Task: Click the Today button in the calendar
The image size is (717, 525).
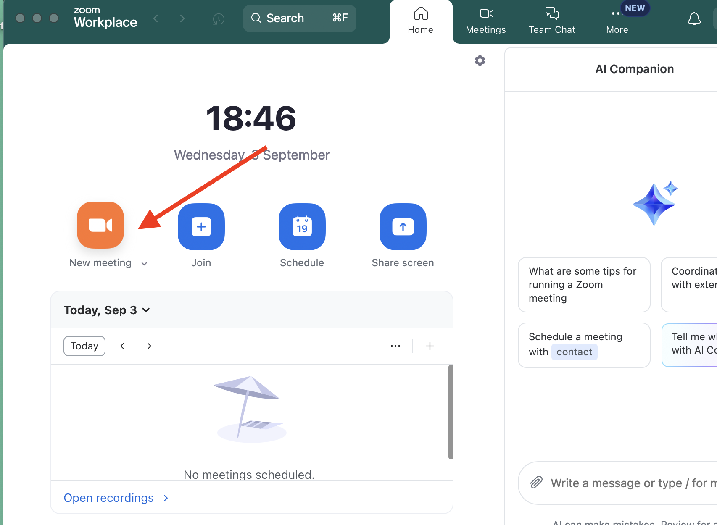Action: [x=84, y=346]
